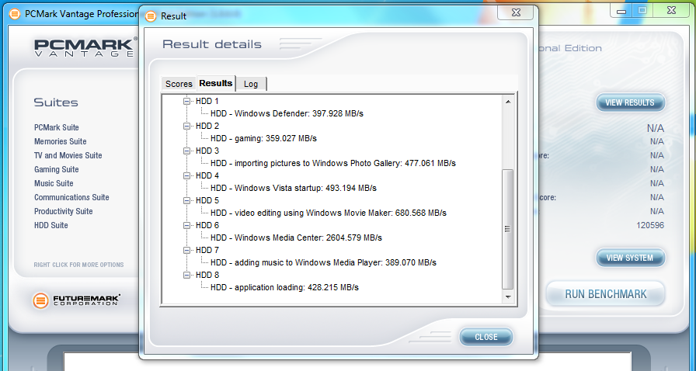Select the Results tab
The width and height of the screenshot is (696, 371).
216,83
